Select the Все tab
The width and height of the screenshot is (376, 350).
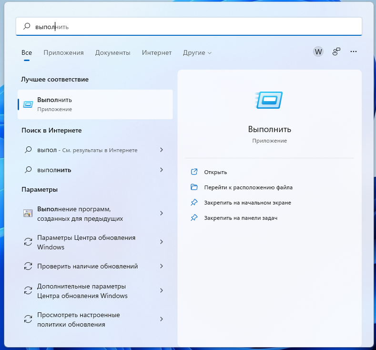tap(27, 52)
